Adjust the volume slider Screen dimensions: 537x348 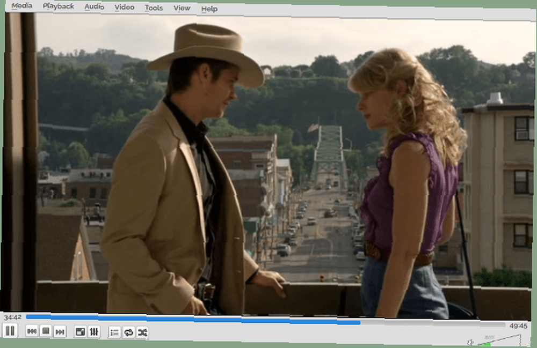(x=499, y=341)
